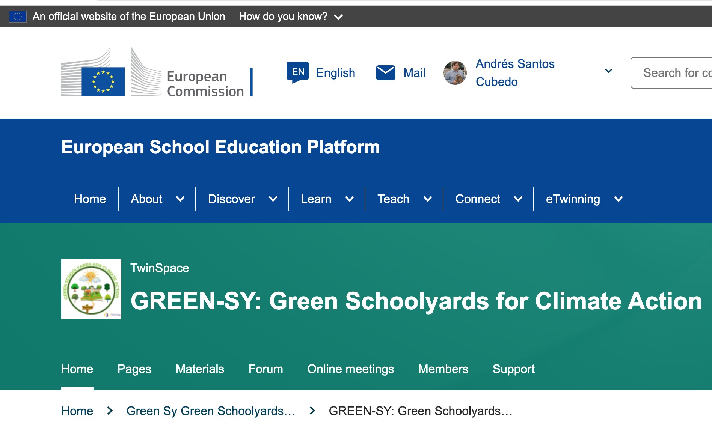Click the TwinSpace label above the title

(160, 268)
